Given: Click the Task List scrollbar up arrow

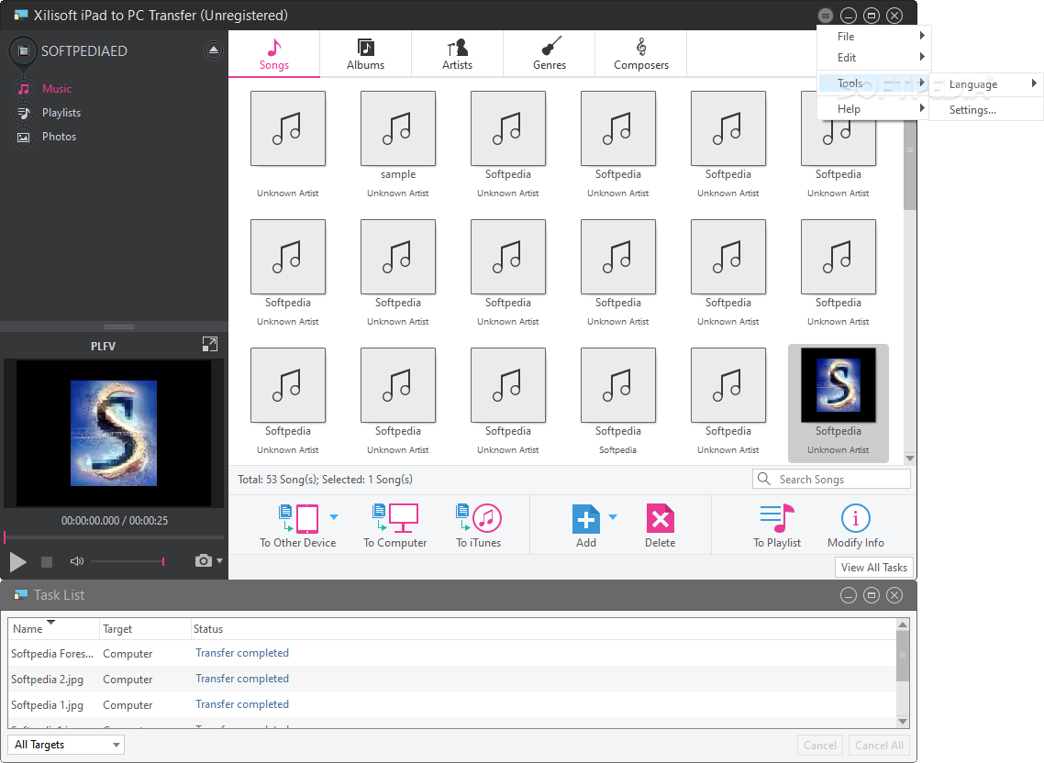Looking at the screenshot, I should coord(903,625).
